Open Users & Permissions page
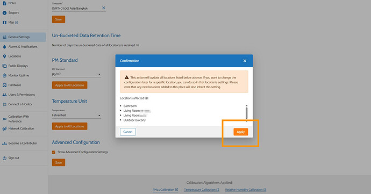Screen dimensions: 371x194 22,95
